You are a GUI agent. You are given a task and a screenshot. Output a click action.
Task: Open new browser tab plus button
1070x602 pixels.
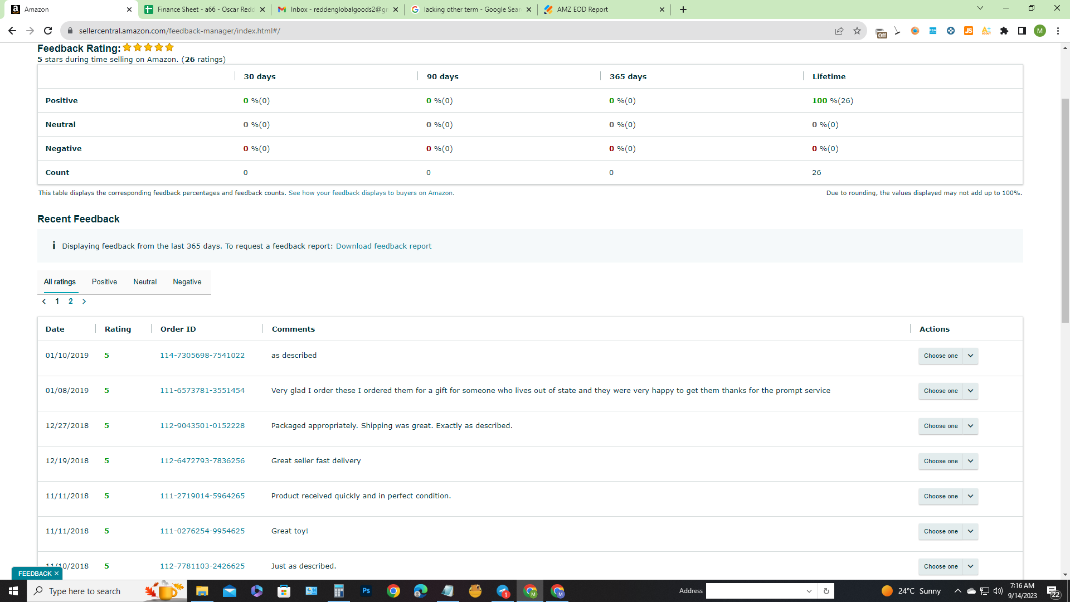pyautogui.click(x=683, y=9)
